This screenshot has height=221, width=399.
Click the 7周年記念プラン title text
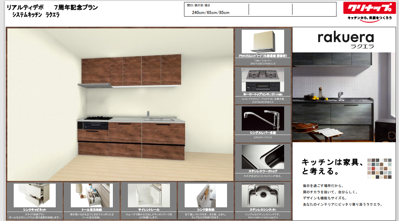76,7
